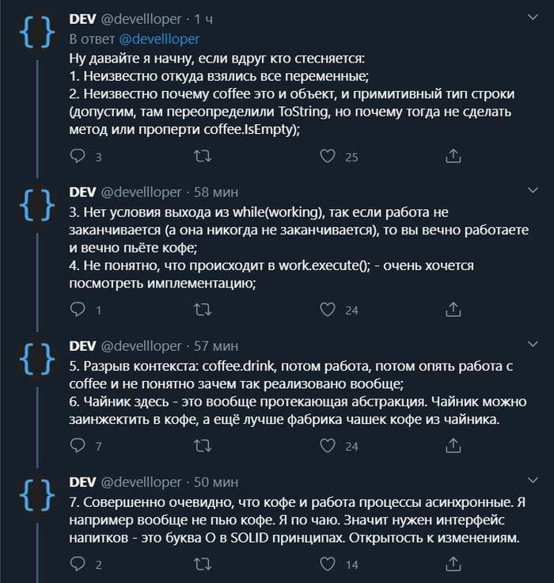
Task: Share the tweet posted 57 minutes ago
Action: 453,446
